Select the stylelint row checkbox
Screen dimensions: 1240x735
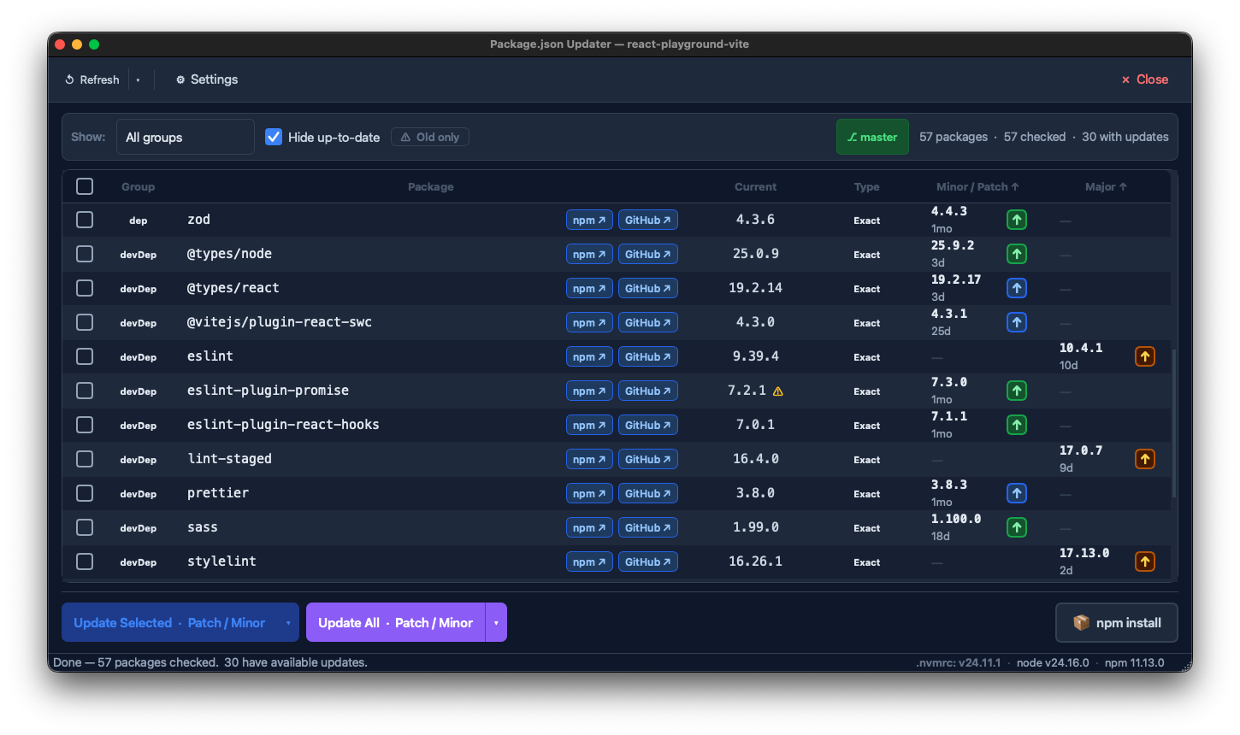click(85, 562)
